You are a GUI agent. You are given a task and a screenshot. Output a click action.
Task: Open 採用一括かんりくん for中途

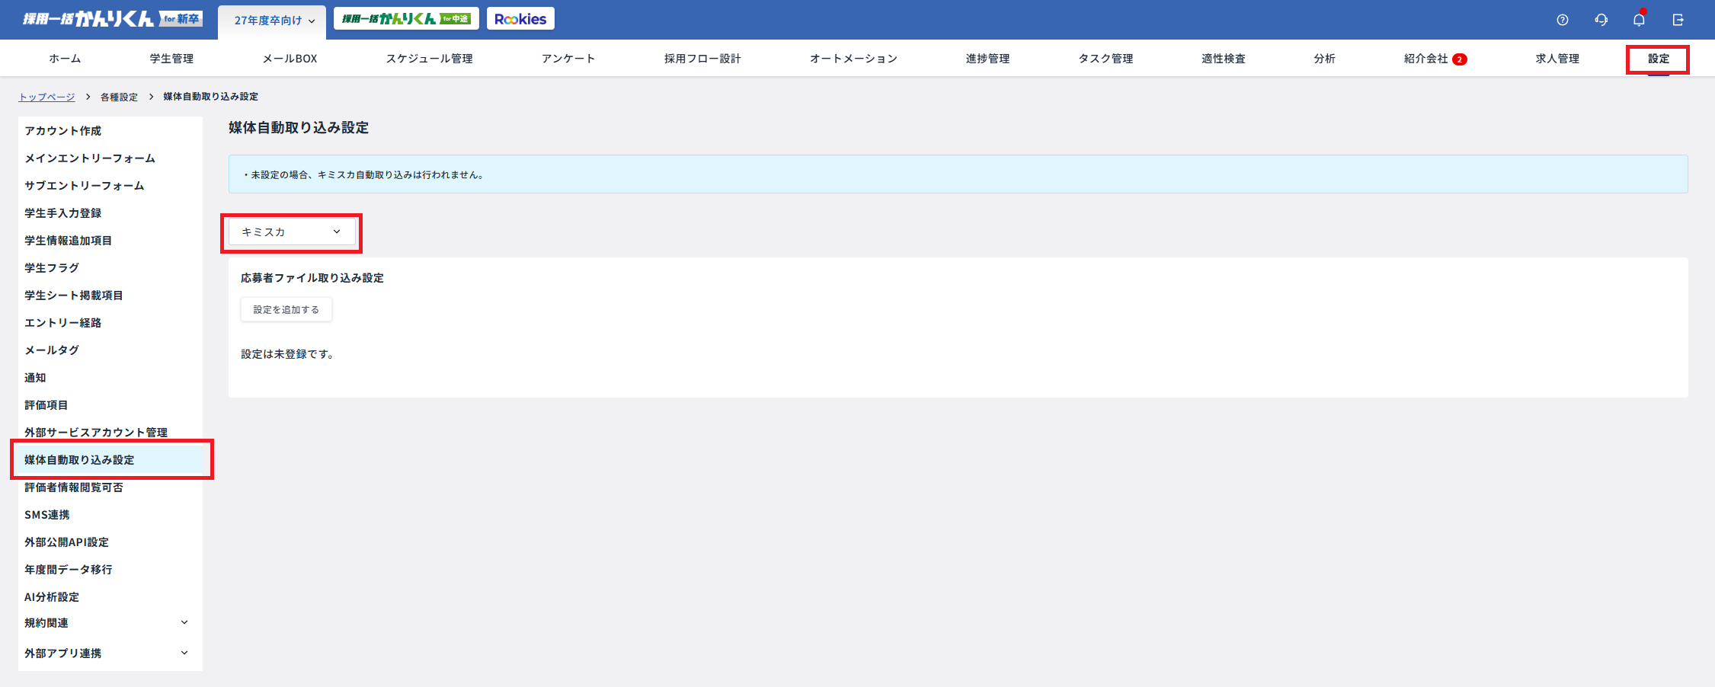405,18
